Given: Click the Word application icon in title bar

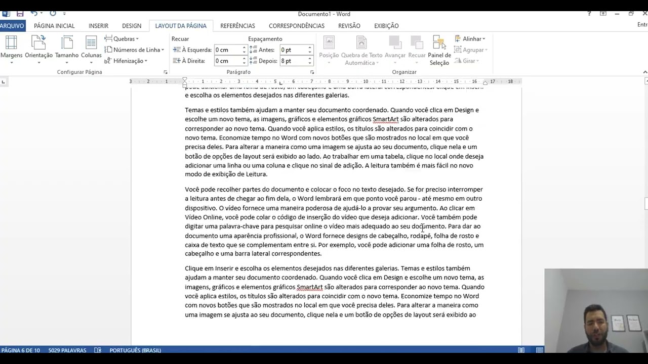Looking at the screenshot, I should 6,14.
